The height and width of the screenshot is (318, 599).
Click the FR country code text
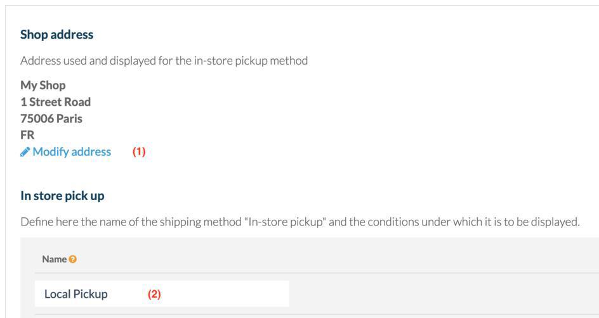[27, 135]
